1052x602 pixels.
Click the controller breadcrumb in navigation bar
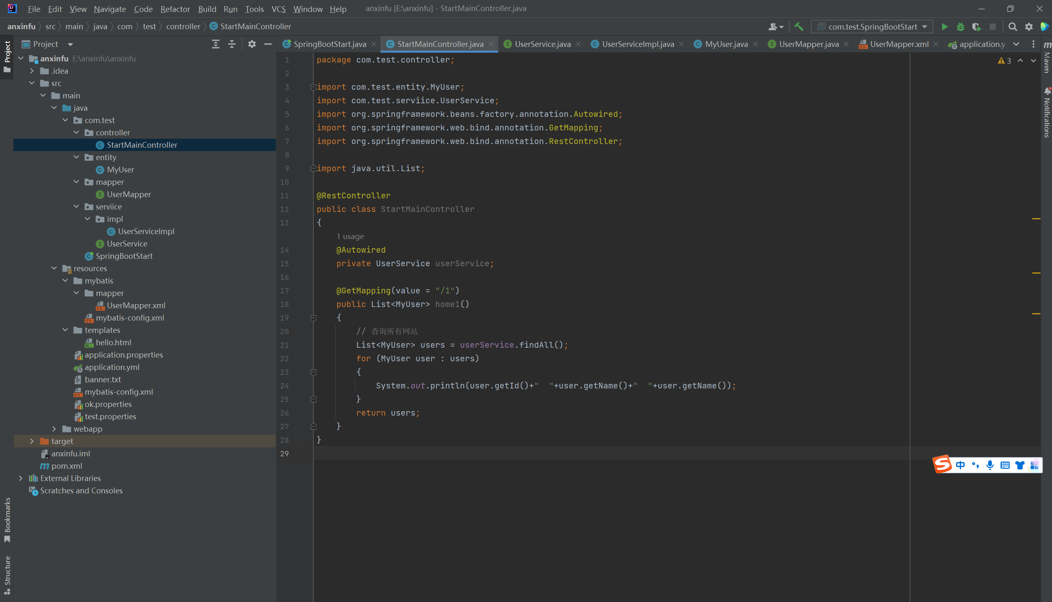point(183,26)
